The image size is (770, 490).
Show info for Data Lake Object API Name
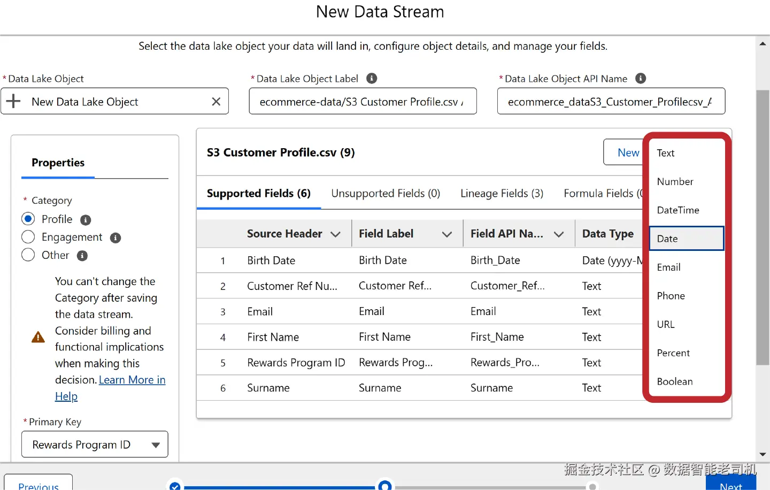tap(641, 79)
